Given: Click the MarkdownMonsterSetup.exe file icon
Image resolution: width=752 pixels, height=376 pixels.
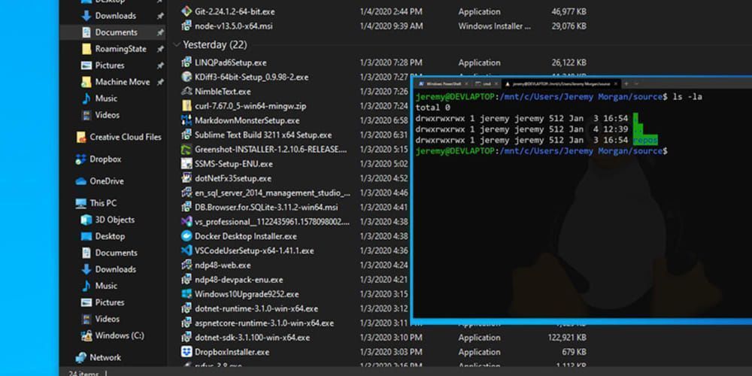Looking at the screenshot, I should click(x=186, y=120).
